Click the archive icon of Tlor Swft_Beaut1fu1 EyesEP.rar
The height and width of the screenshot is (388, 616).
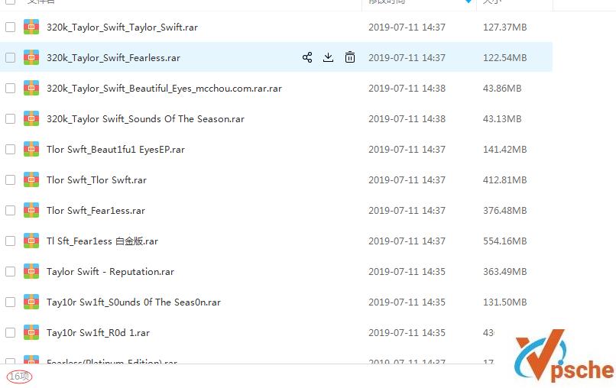31,149
